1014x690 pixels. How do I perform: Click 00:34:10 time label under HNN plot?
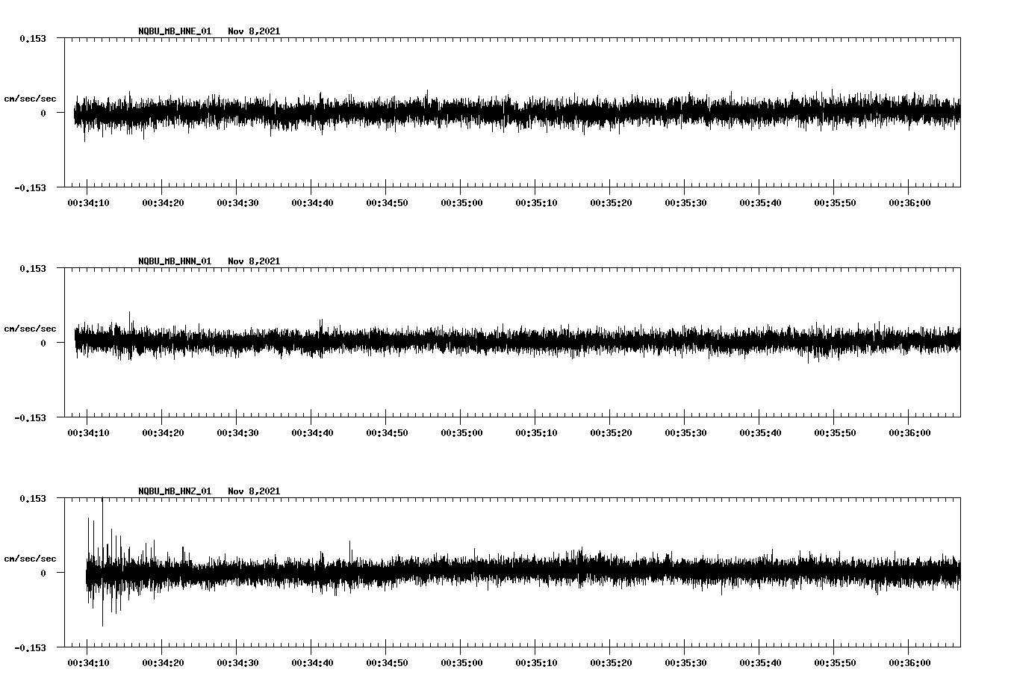88,433
